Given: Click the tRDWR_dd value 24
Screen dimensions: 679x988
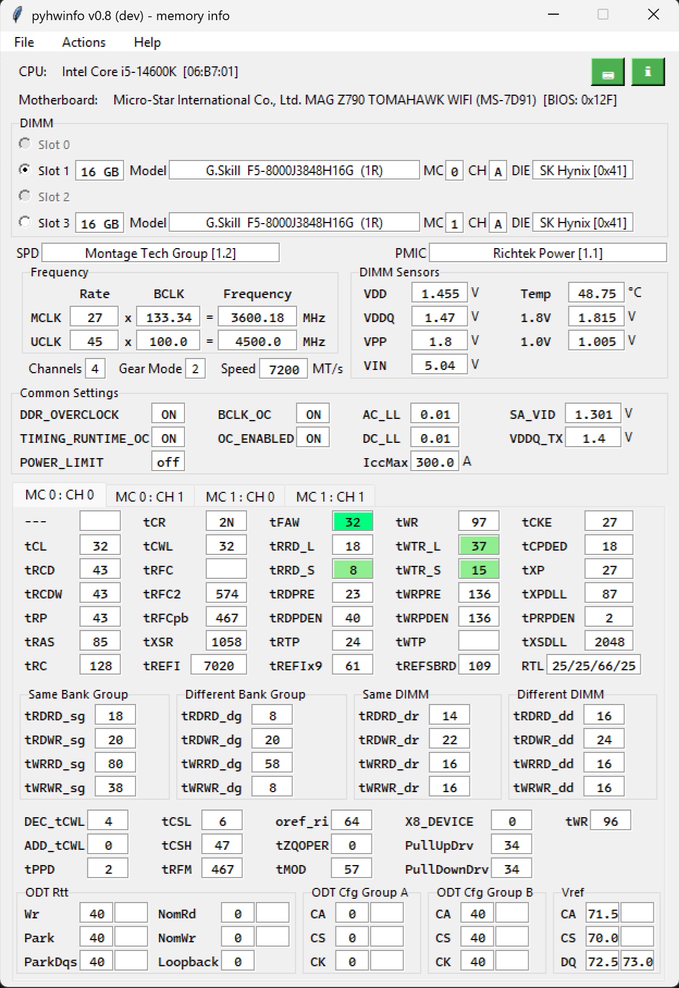Looking at the screenshot, I should 604,740.
